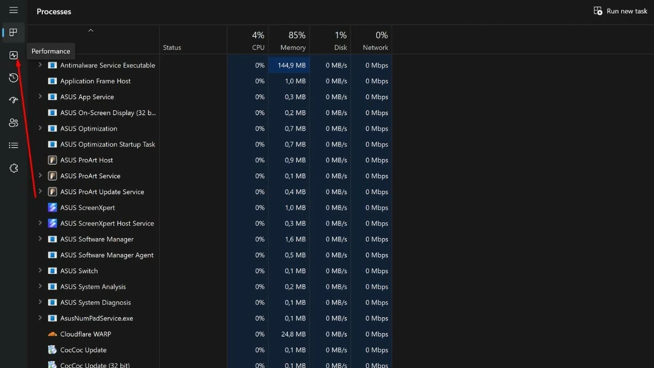This screenshot has width=654, height=368.
Task: Collapse the column header chevron above names
Action: point(91,31)
